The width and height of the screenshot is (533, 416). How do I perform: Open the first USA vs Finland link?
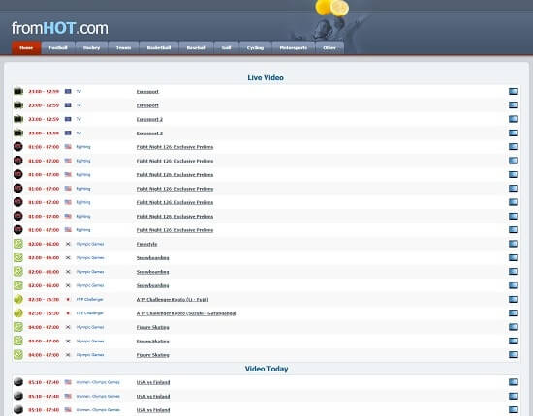[x=153, y=382]
